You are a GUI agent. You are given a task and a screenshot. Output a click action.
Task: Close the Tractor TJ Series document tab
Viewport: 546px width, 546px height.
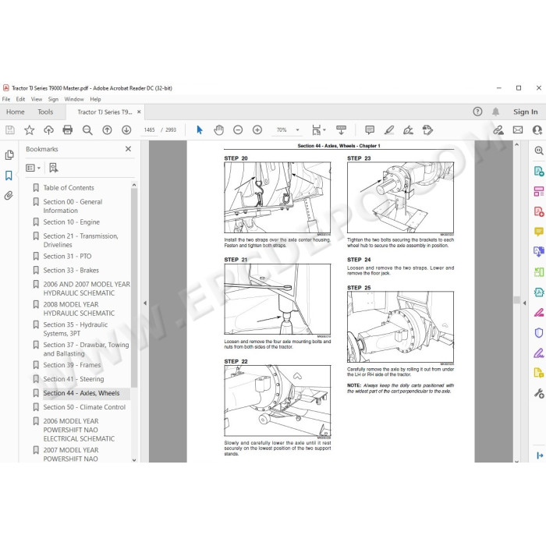[139, 112]
